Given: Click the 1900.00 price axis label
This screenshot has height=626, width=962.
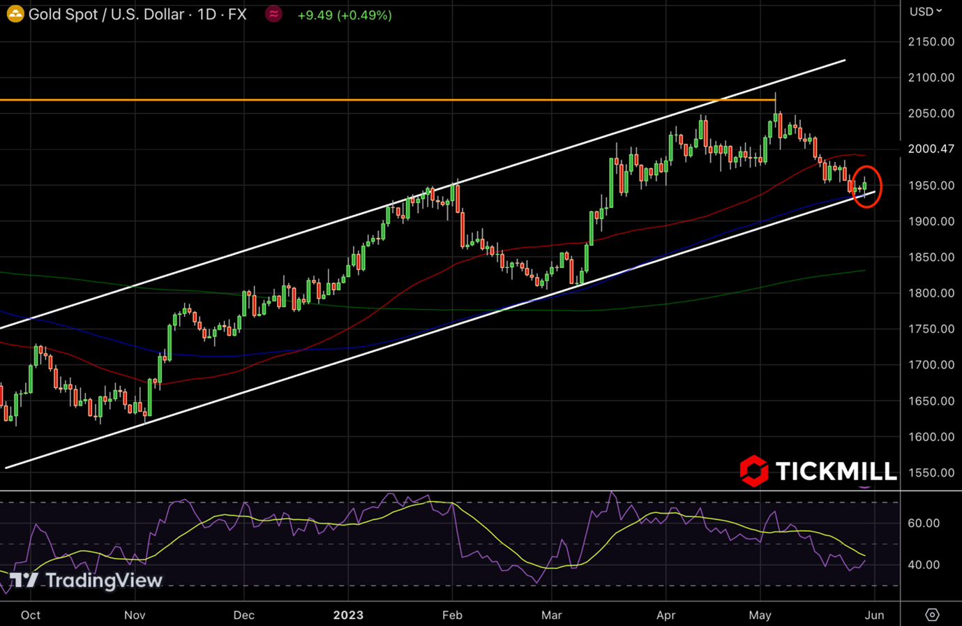Looking at the screenshot, I should click(931, 221).
